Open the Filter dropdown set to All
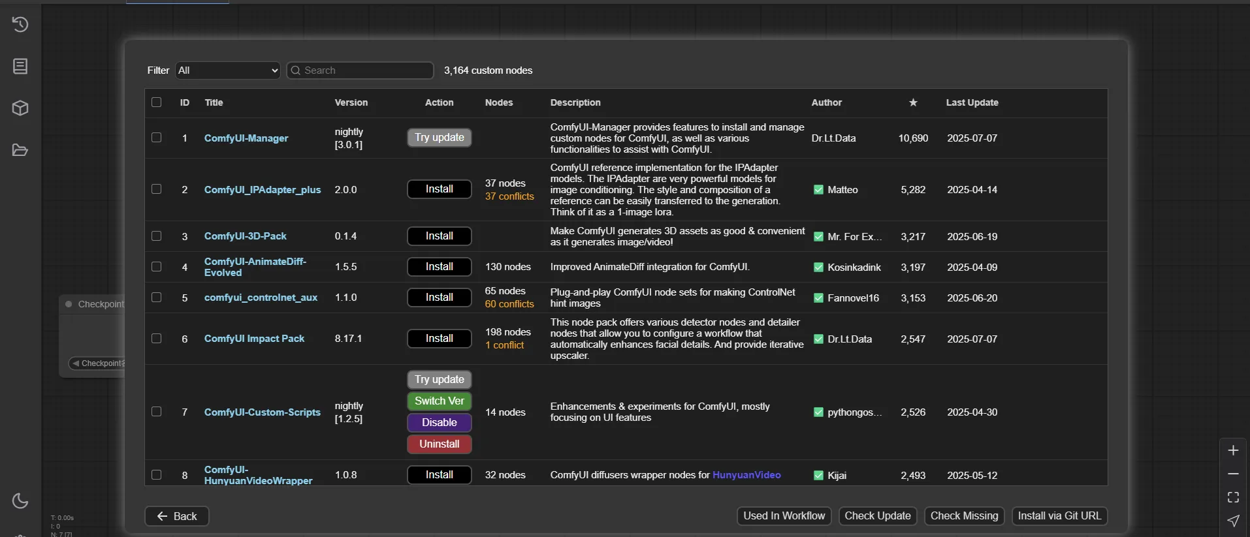 (x=228, y=70)
